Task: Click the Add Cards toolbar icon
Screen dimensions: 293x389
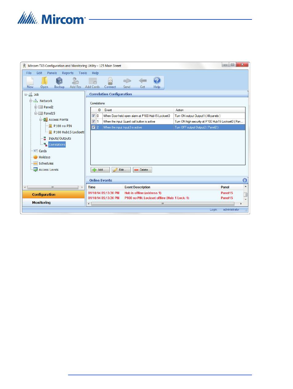Action: click(93, 81)
